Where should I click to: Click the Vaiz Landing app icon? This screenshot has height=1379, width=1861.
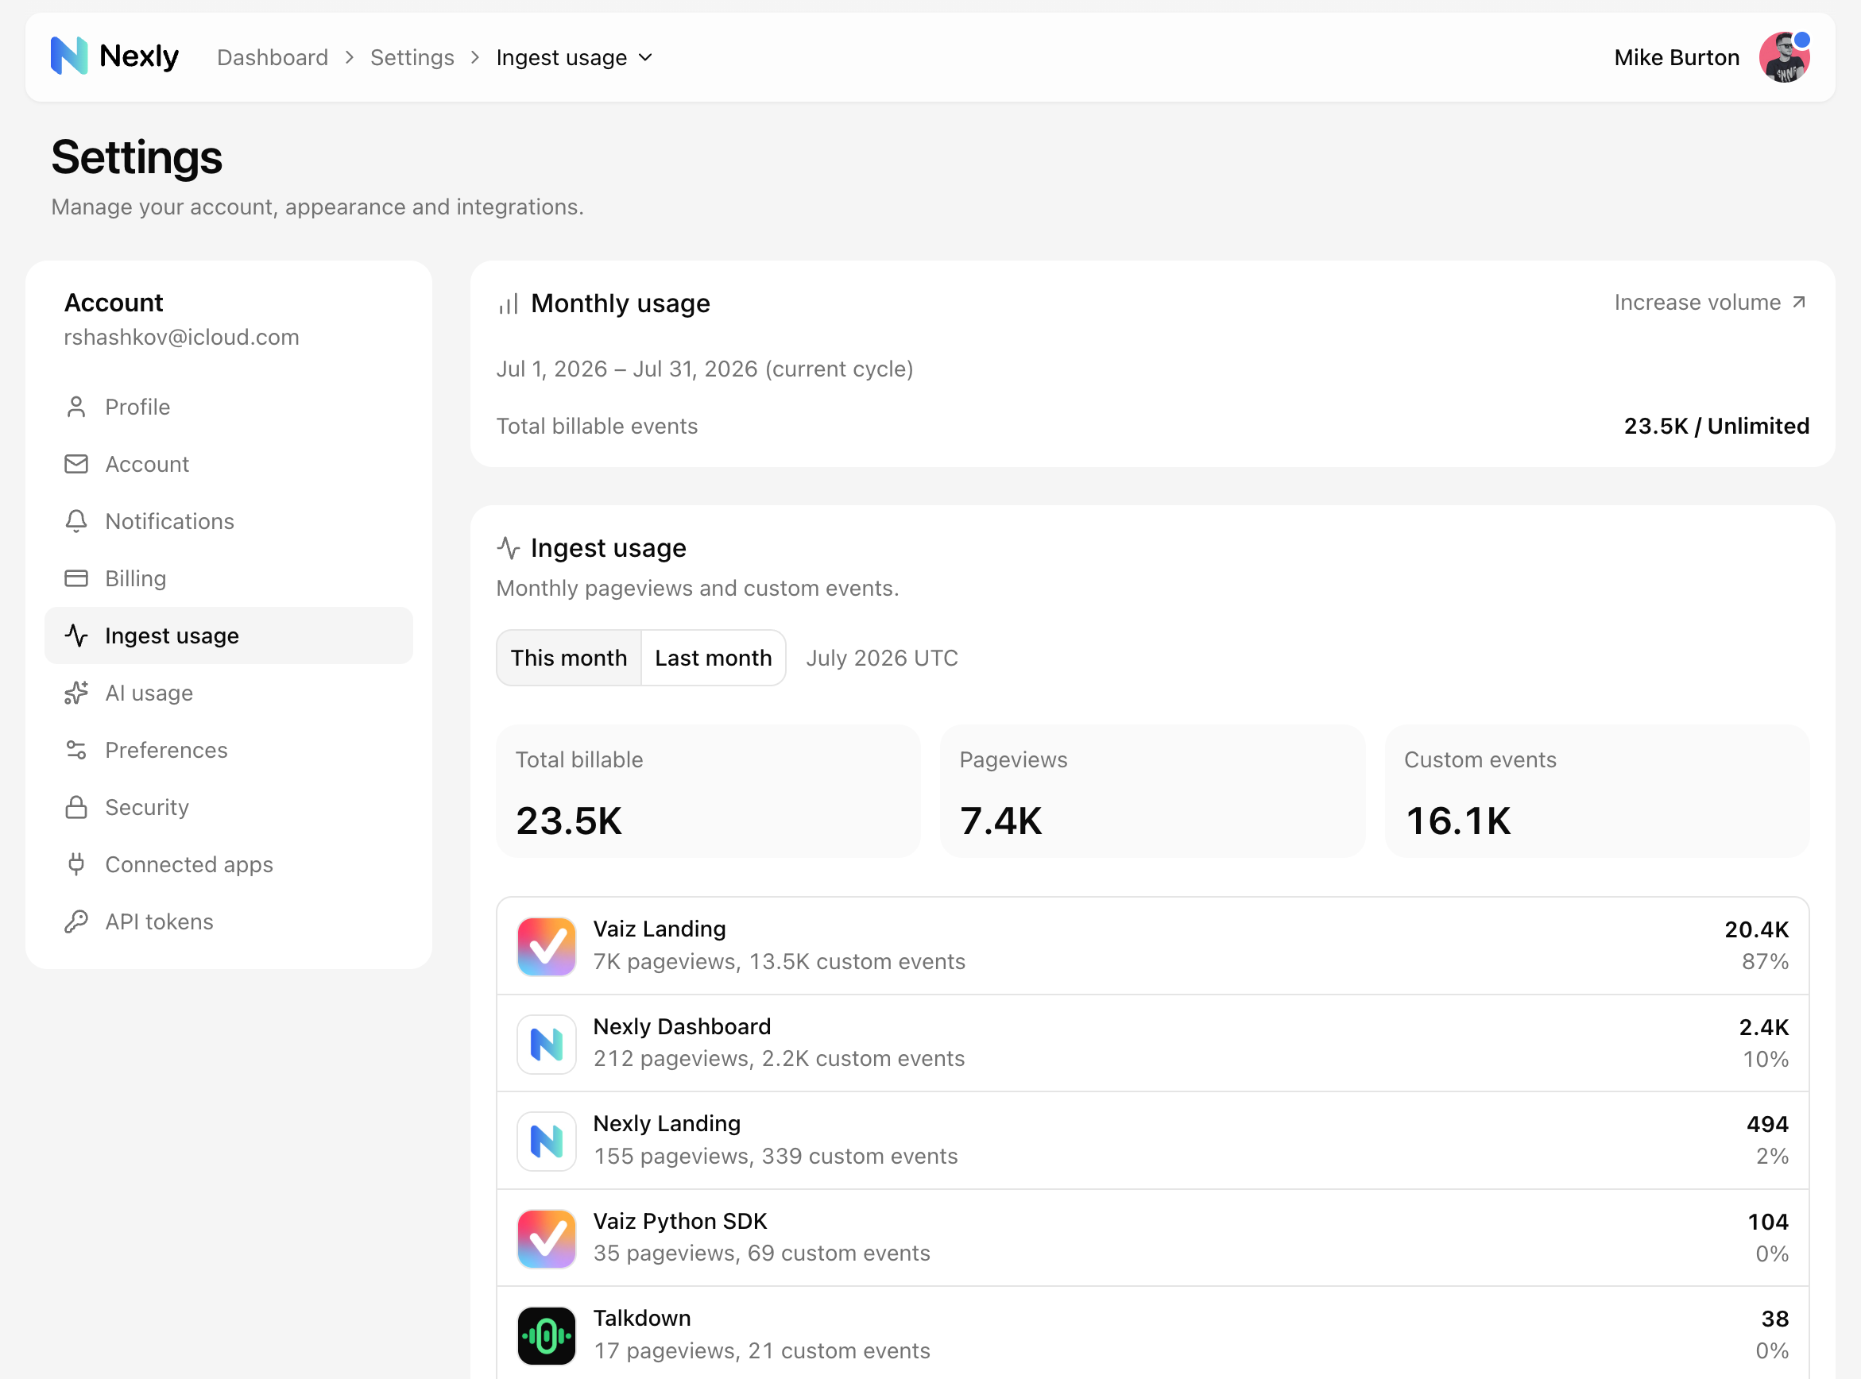pos(546,946)
